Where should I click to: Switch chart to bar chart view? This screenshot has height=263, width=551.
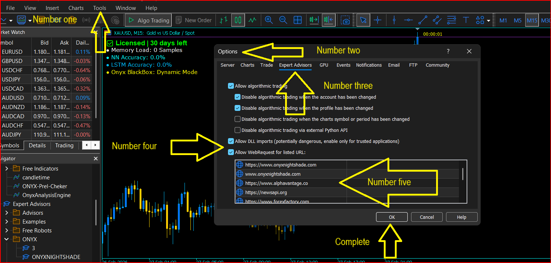click(x=224, y=20)
